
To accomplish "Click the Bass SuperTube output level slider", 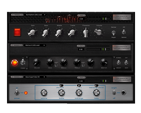I will 98,81.
